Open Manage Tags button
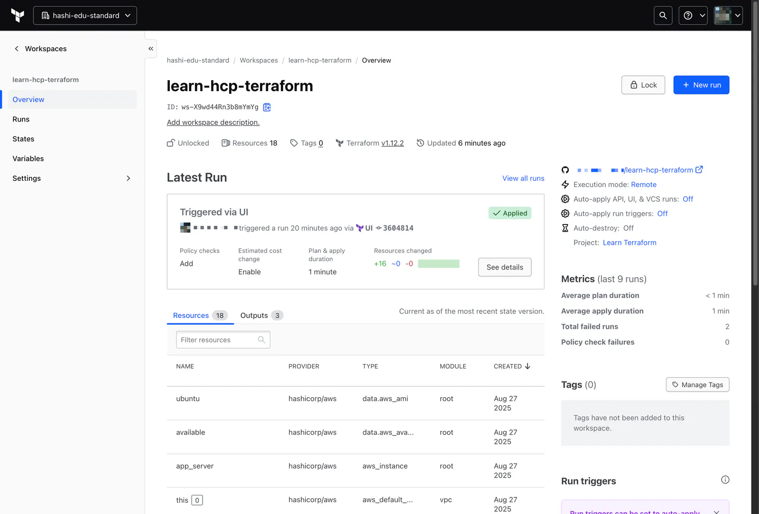The width and height of the screenshot is (759, 514). tap(697, 385)
